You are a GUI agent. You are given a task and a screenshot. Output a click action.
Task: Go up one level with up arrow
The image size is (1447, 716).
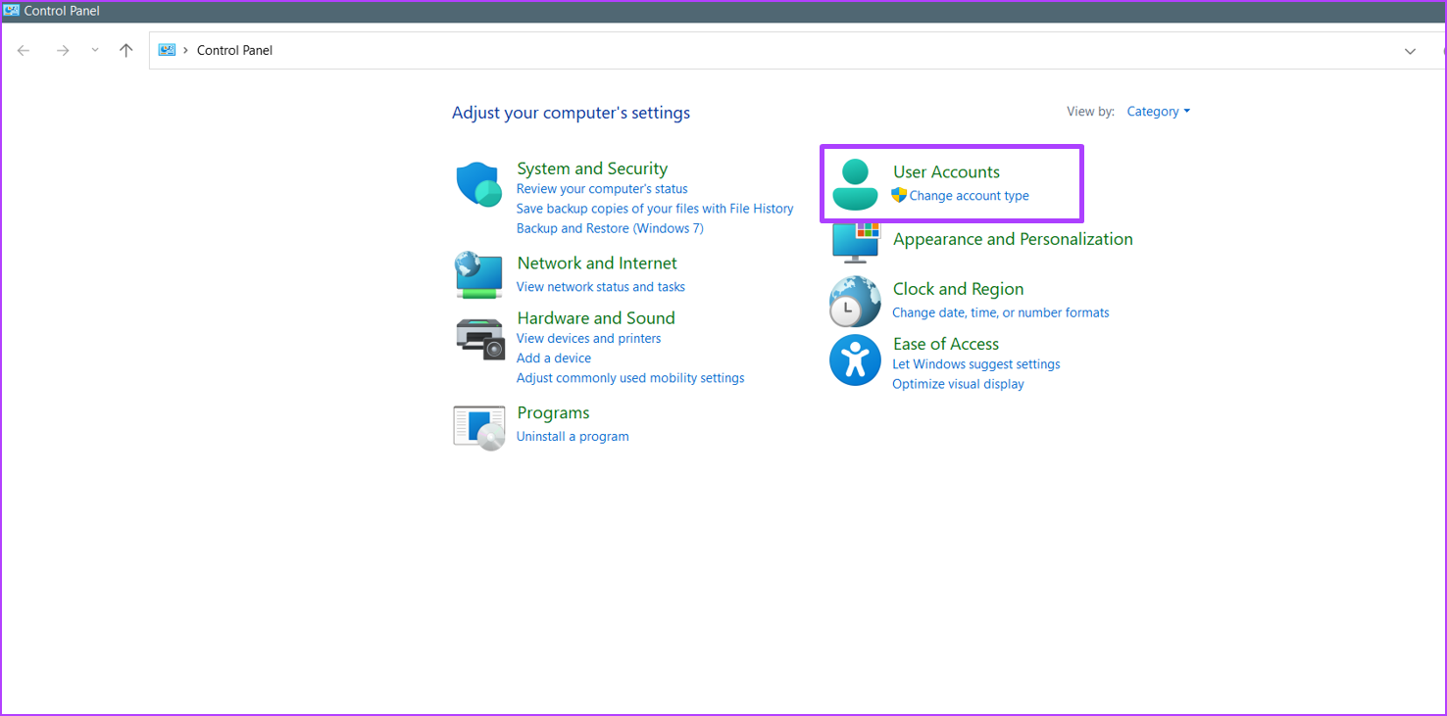[125, 51]
